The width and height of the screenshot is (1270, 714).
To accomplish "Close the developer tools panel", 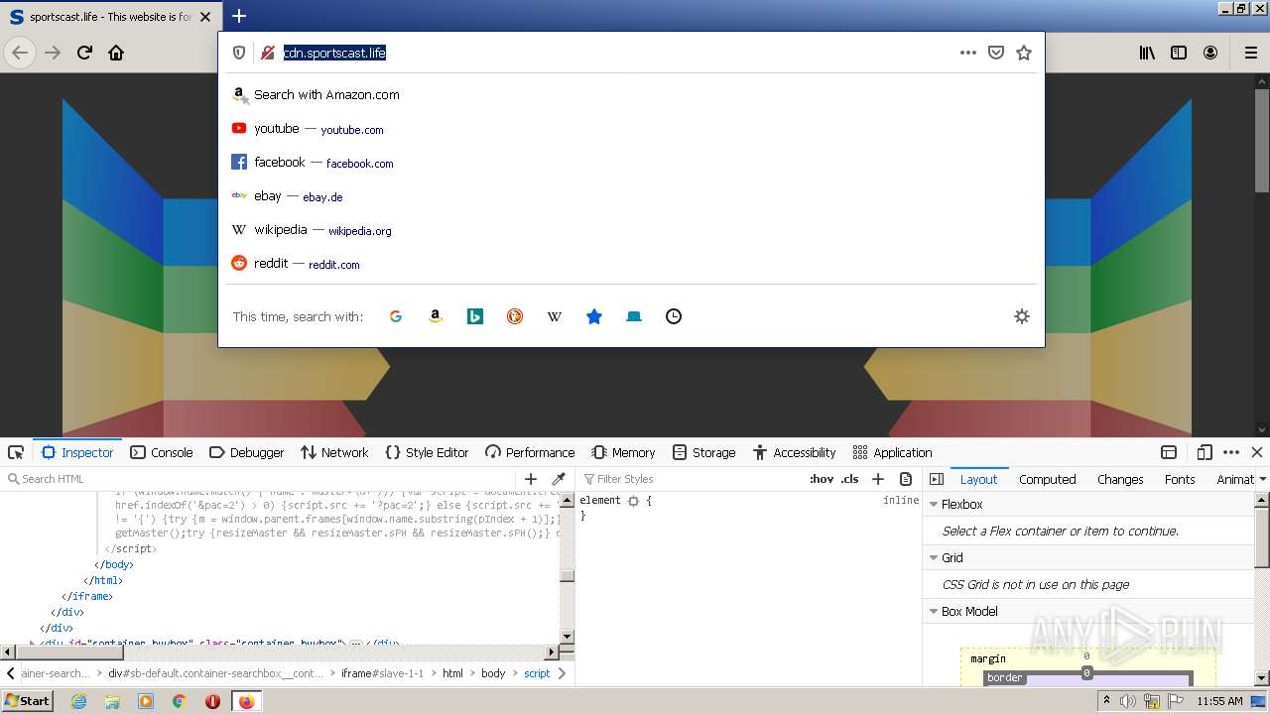I will [x=1257, y=452].
